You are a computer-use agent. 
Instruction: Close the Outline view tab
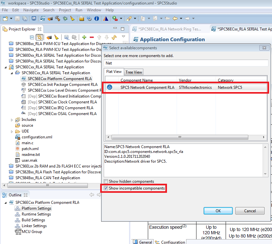pyautogui.click(x=26, y=195)
